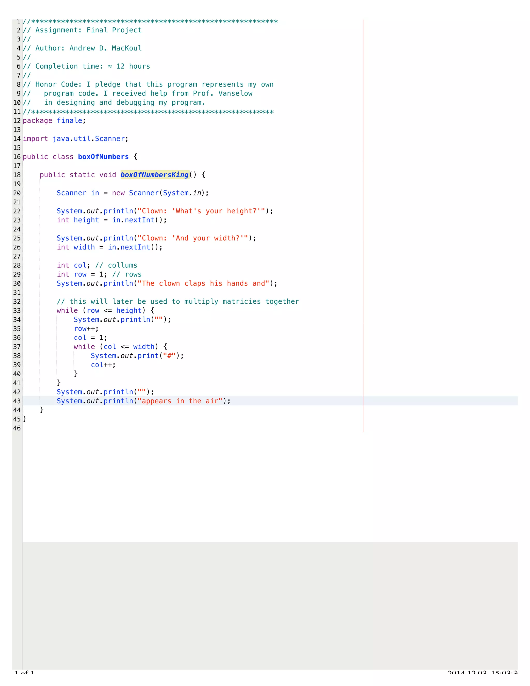Viewport: 530px width, 686px height.
Task: Click 'int height = in.nextInt();'
Action: click(x=112, y=220)
